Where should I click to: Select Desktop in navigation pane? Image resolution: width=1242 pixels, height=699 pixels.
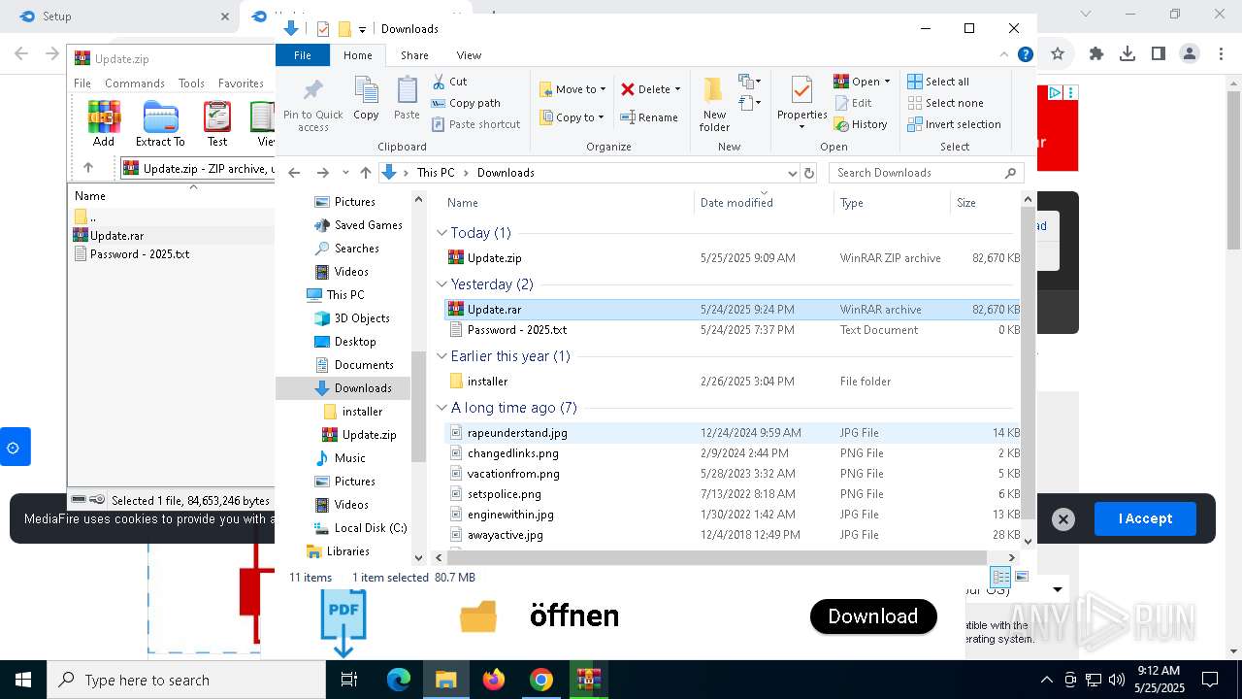[355, 342]
